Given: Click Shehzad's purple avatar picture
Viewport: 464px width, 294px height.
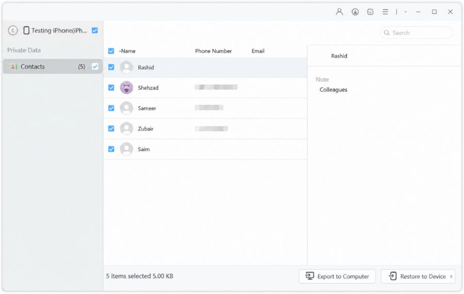Looking at the screenshot, I should pyautogui.click(x=126, y=88).
